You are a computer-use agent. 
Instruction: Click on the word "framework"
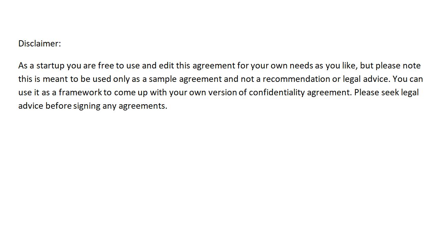click(80, 92)
